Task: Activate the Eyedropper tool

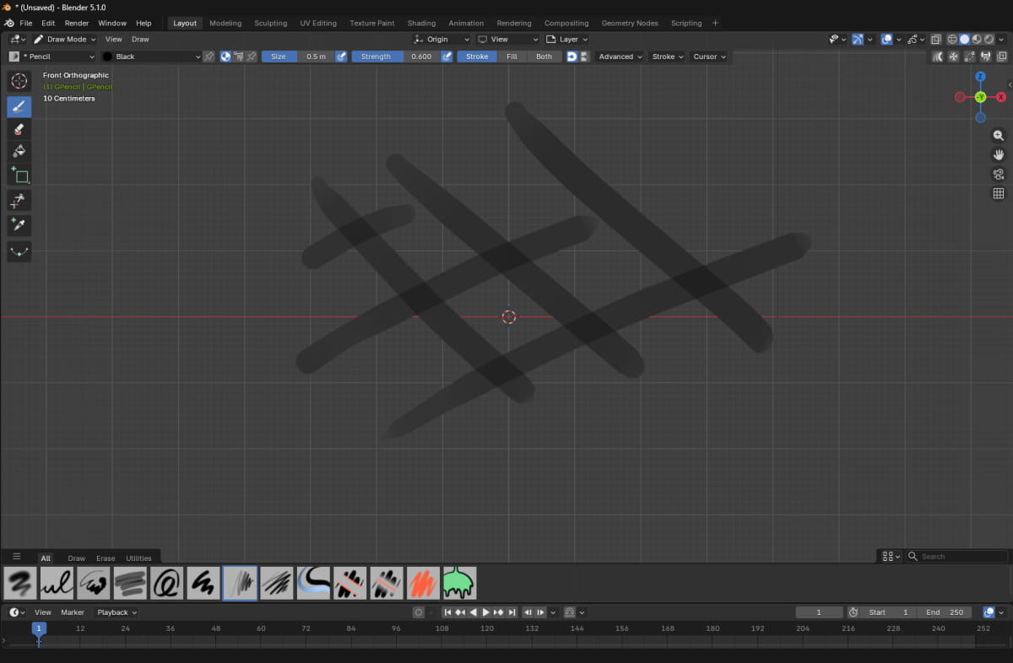Action: (19, 224)
